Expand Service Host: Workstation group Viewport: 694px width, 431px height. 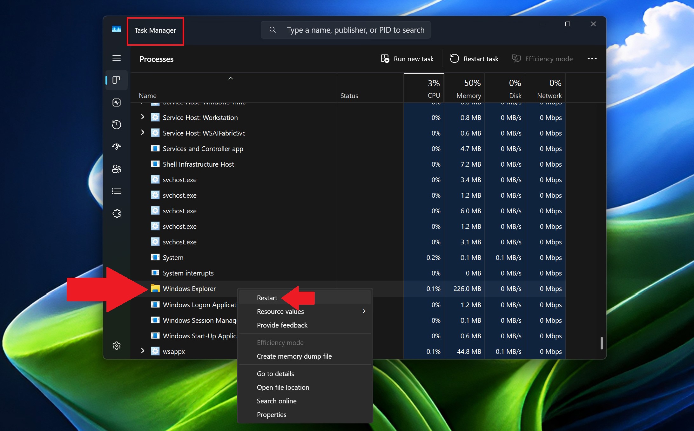point(143,117)
